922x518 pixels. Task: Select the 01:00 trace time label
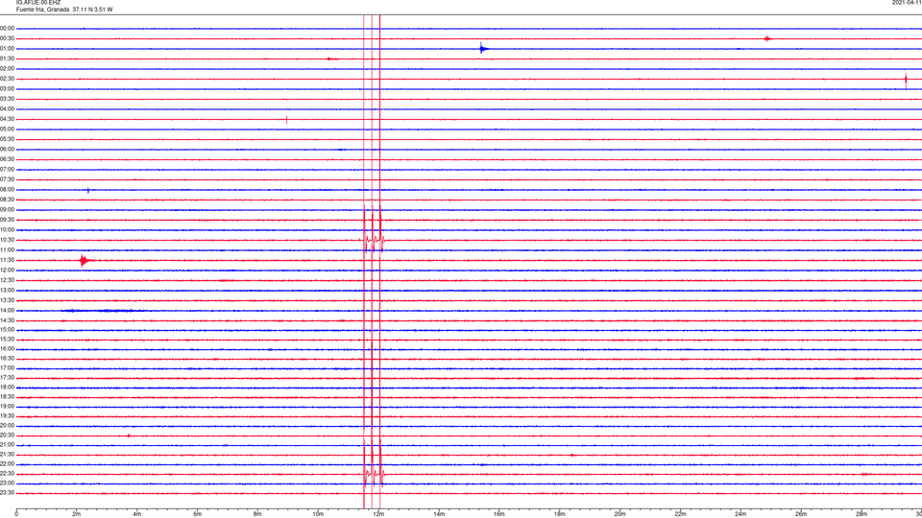pyautogui.click(x=8, y=49)
